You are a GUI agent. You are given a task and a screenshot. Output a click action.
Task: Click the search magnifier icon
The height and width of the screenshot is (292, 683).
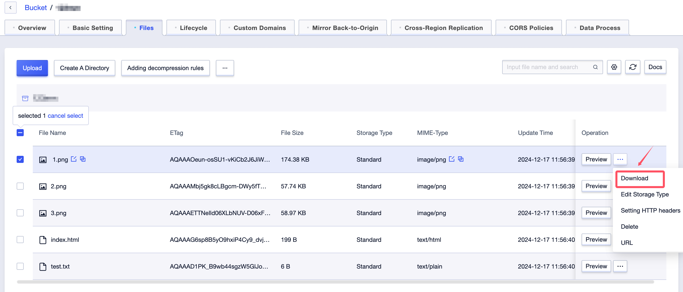pos(595,67)
